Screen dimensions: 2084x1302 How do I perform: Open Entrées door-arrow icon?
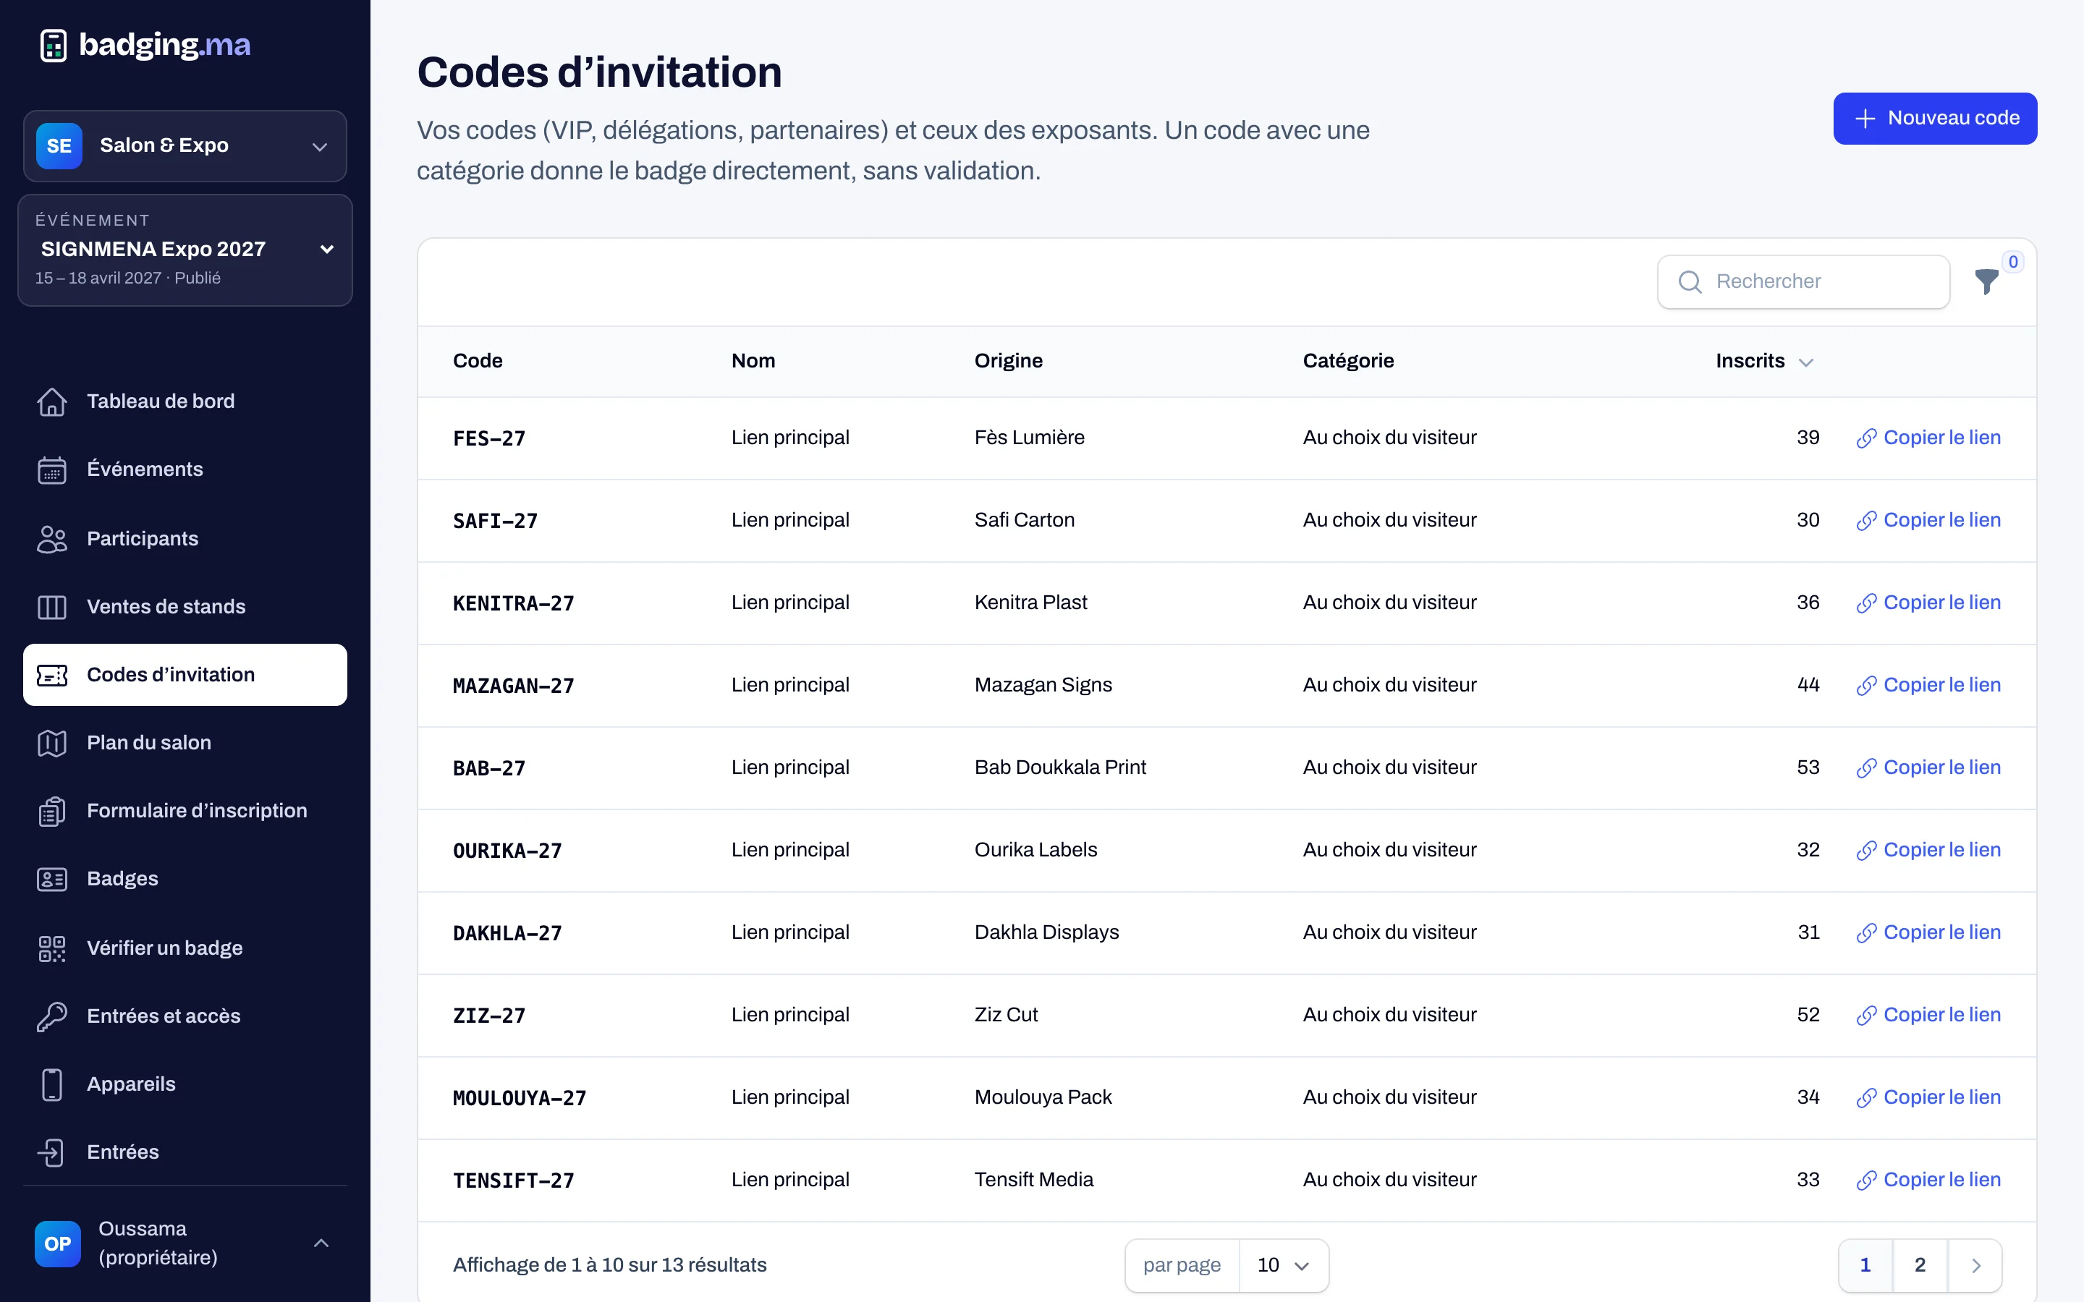(51, 1152)
